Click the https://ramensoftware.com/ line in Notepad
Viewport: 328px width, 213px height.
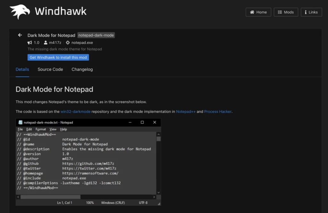[90, 173]
